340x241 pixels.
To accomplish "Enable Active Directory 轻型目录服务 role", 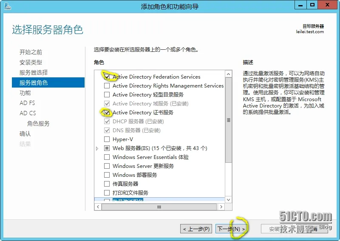I will coord(107,95).
